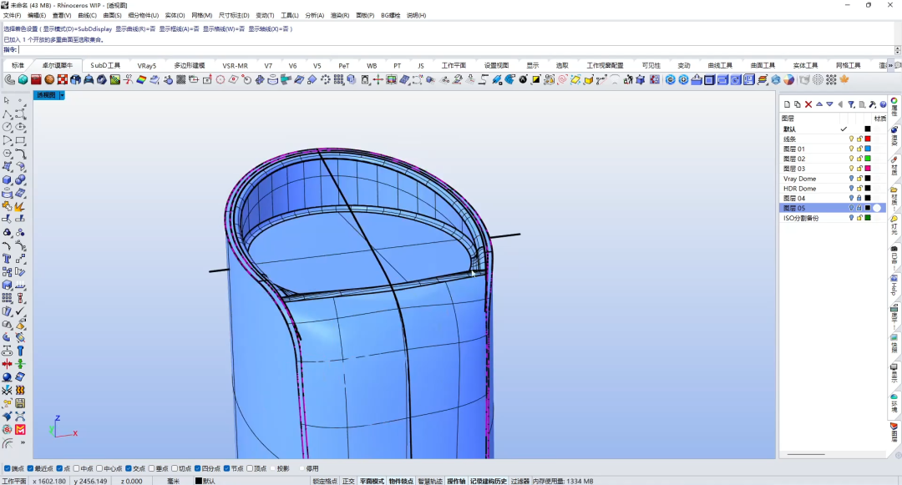Click the red box toolbar icon
Screen dimensions: 902x485
[36, 80]
